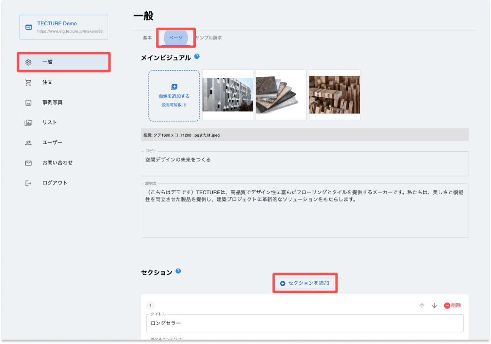The height and width of the screenshot is (344, 491).
Task: Click the picture icon next to 事例写真
Action: 28,102
